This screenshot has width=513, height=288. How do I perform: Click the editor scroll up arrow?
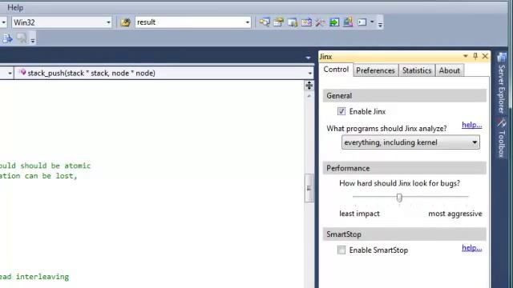(309, 96)
